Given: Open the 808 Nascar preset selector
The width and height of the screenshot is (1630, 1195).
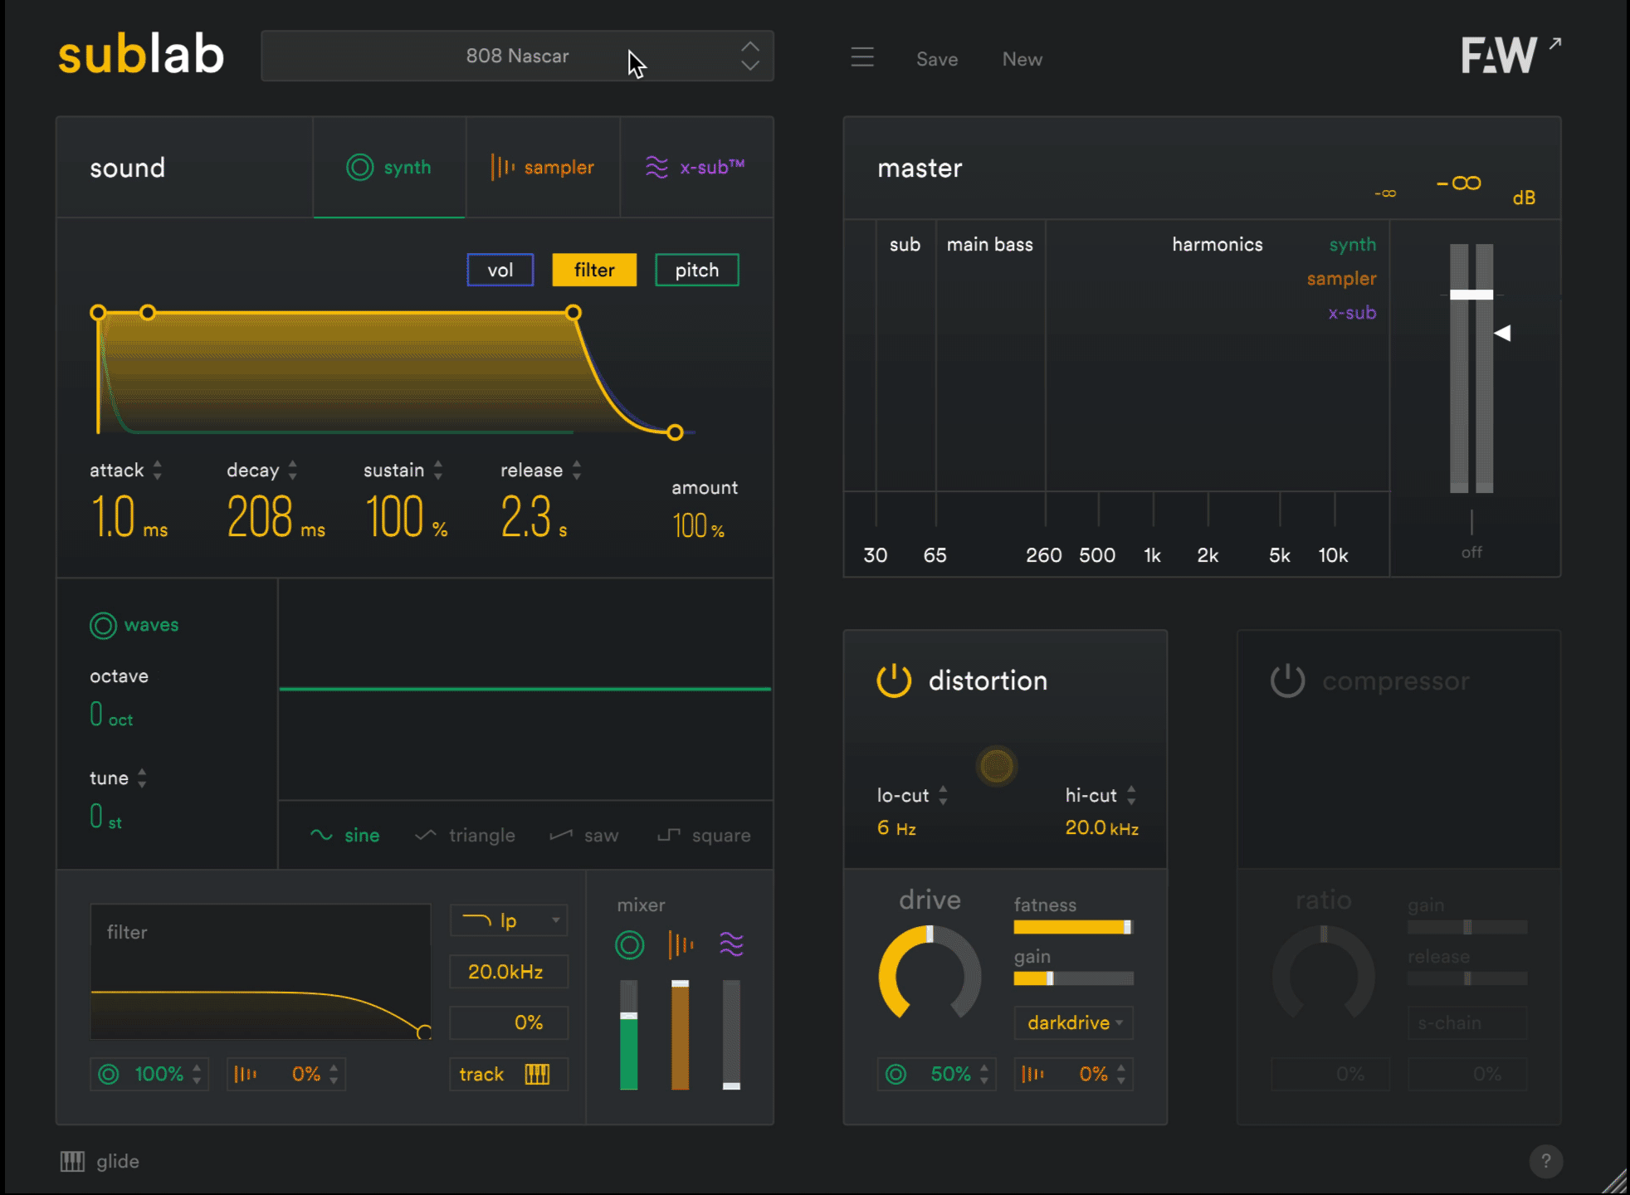Looking at the screenshot, I should (x=516, y=56).
